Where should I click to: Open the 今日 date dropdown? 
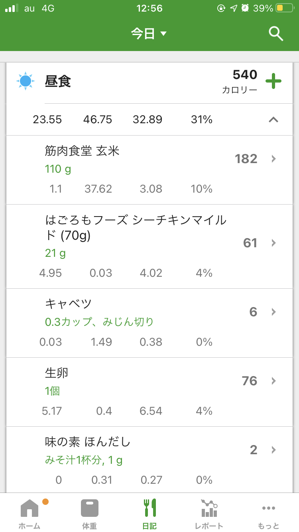click(x=149, y=33)
